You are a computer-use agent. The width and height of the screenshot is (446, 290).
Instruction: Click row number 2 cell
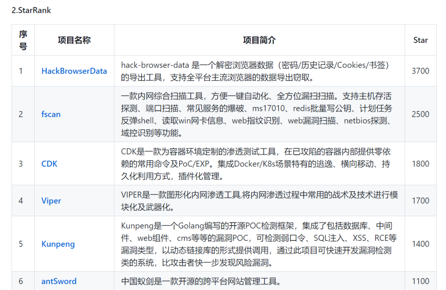pyautogui.click(x=23, y=114)
